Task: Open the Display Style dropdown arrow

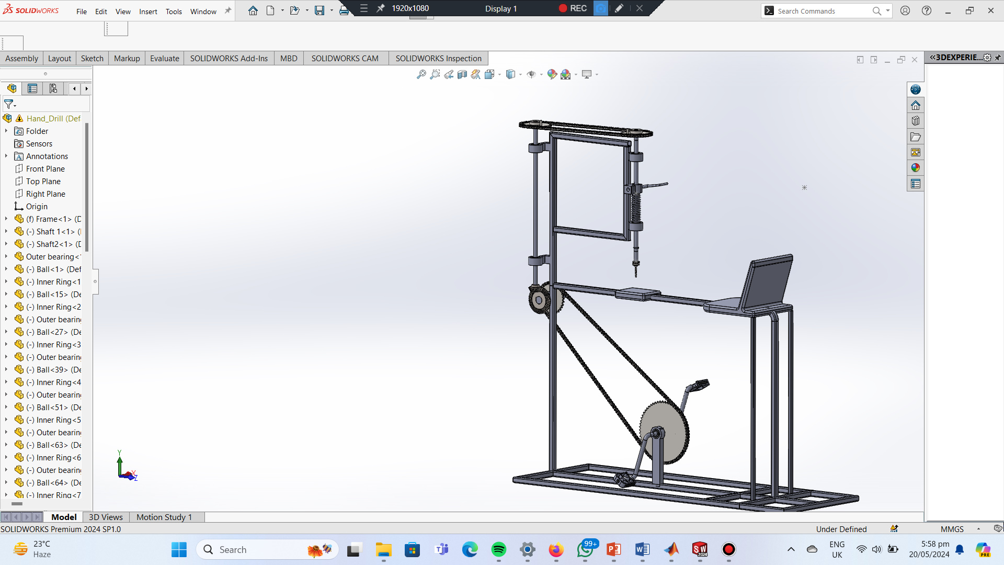Action: [520, 74]
